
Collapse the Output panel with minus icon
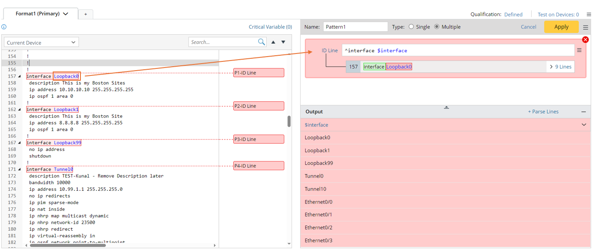(x=584, y=112)
